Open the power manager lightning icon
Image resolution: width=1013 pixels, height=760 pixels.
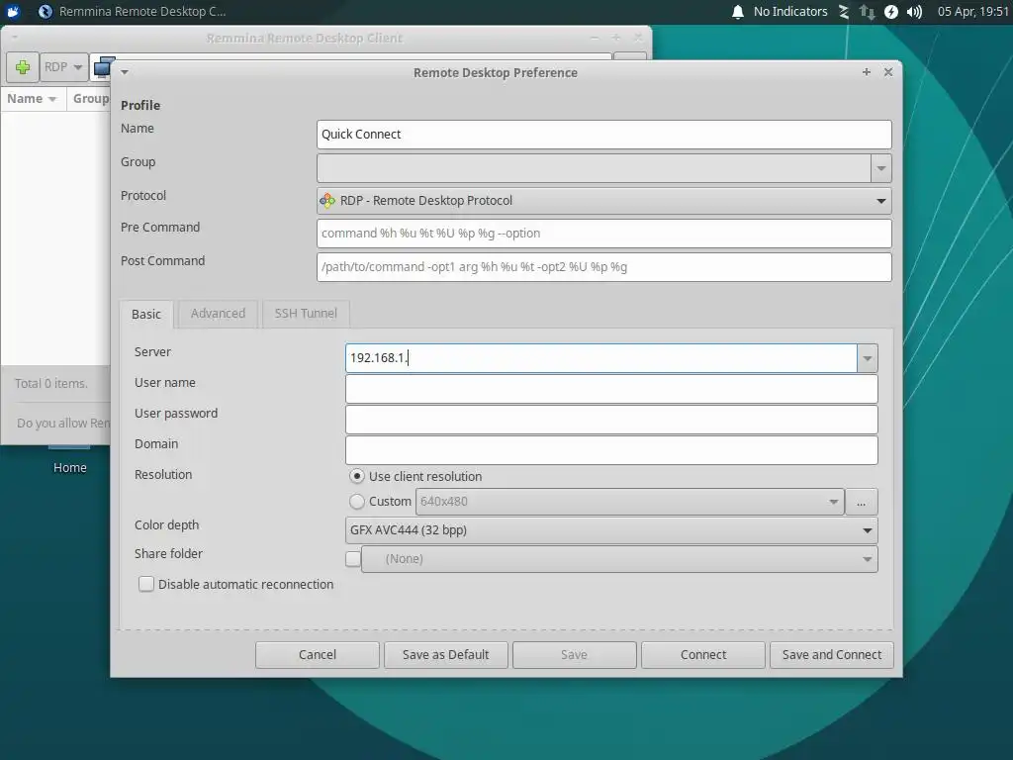891,12
